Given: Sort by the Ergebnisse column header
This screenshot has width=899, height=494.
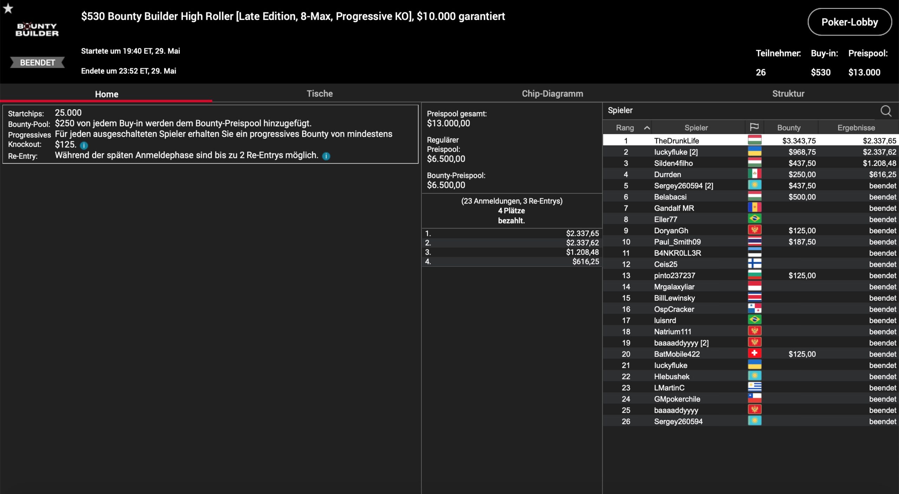Looking at the screenshot, I should [856, 128].
